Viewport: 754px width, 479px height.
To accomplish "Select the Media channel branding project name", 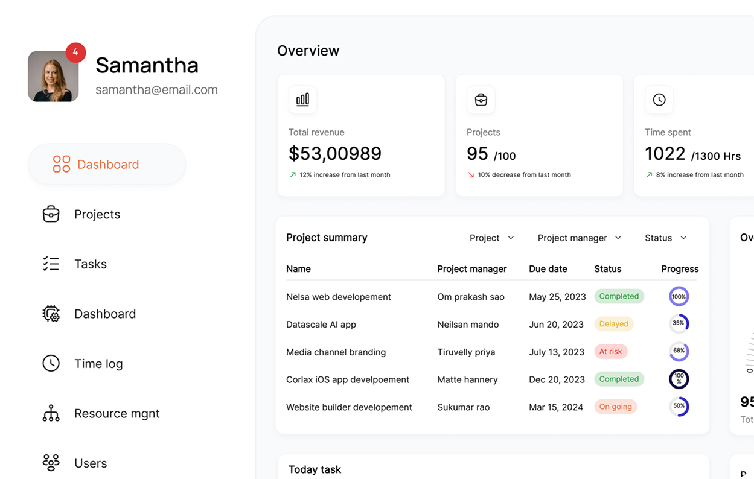I will point(336,352).
